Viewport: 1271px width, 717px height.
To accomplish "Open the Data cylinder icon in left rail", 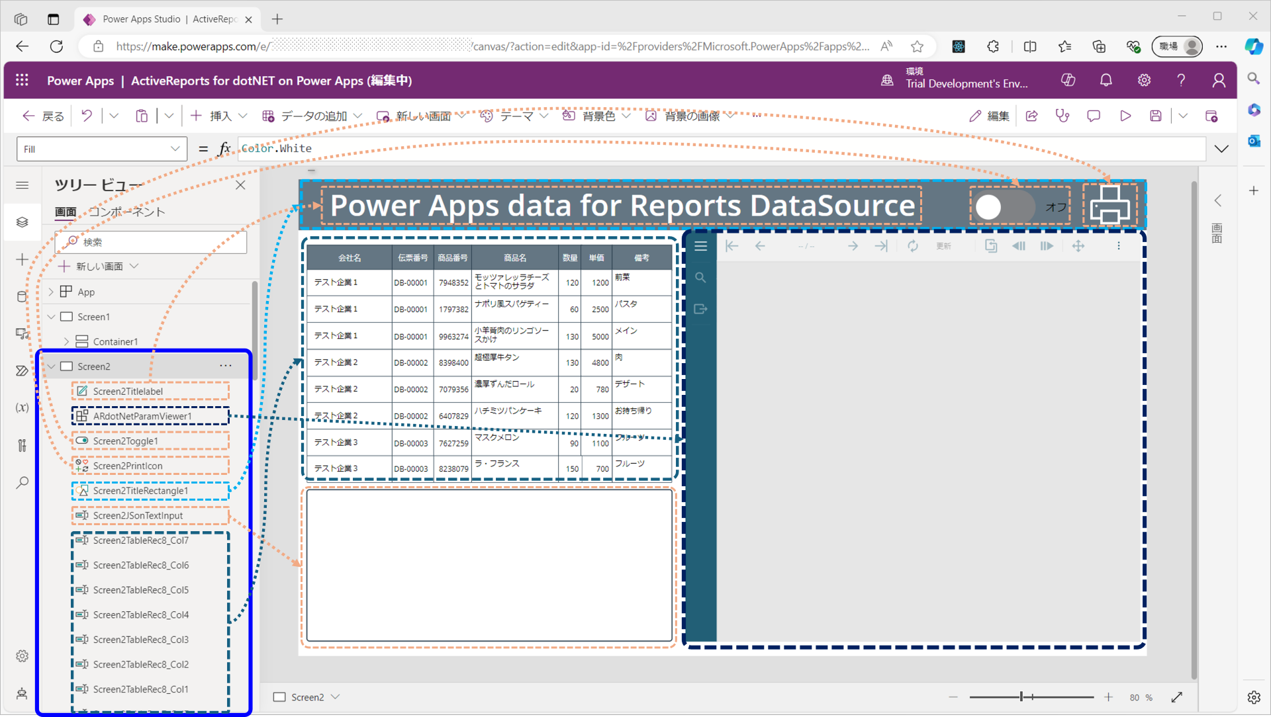I will tap(22, 296).
